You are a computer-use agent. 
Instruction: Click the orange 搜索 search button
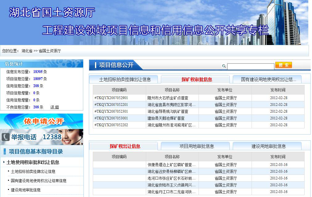click(x=283, y=65)
